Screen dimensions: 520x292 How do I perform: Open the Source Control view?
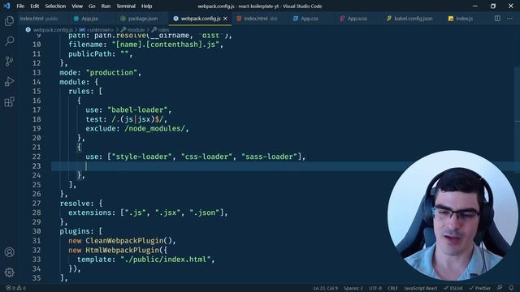pos(9,62)
